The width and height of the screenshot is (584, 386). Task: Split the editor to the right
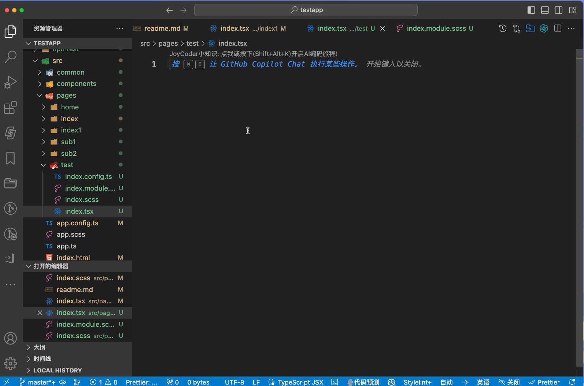[x=558, y=29]
